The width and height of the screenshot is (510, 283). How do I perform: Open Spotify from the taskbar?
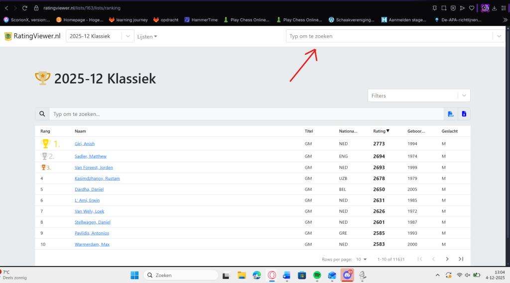(317, 275)
